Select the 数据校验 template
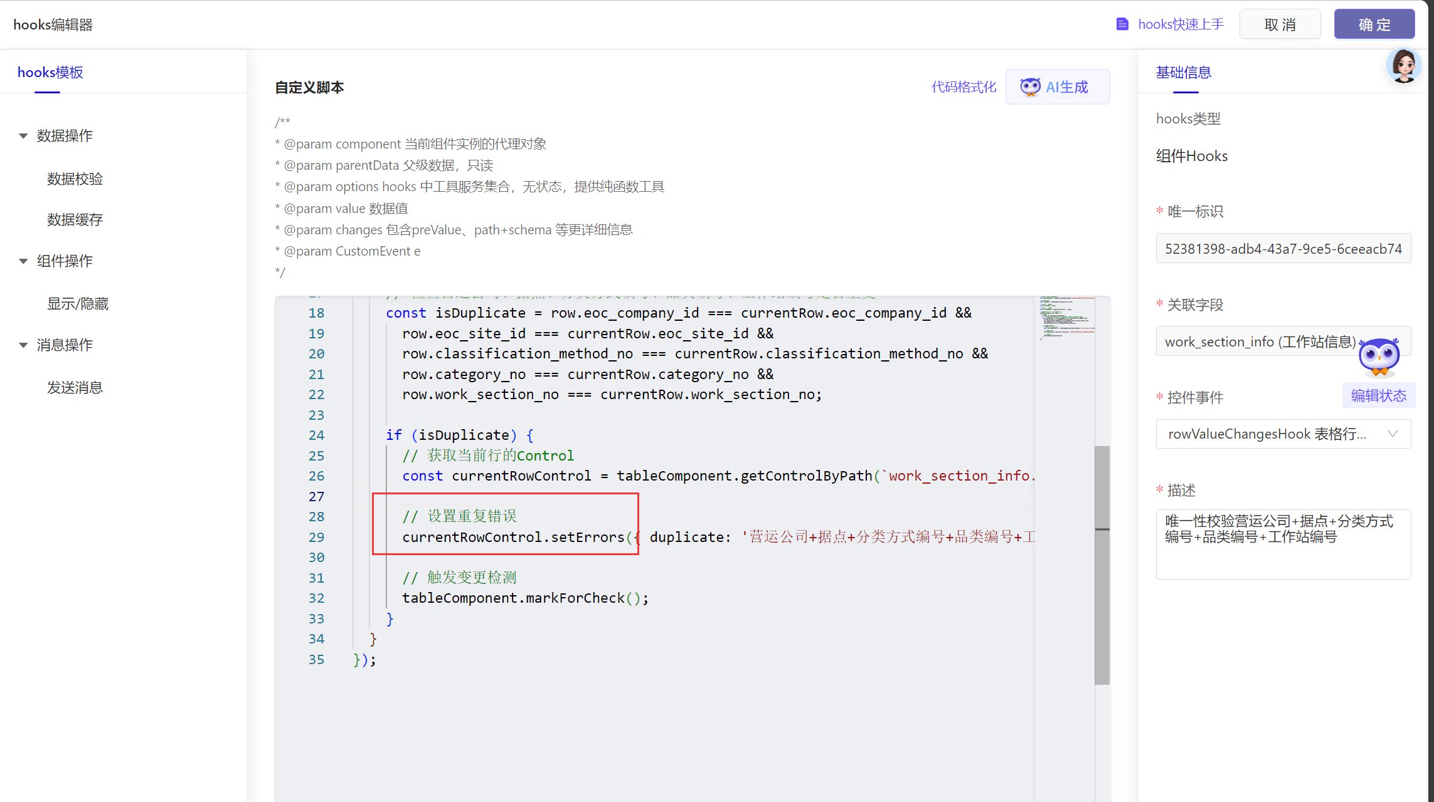The height and width of the screenshot is (802, 1434). coord(75,179)
